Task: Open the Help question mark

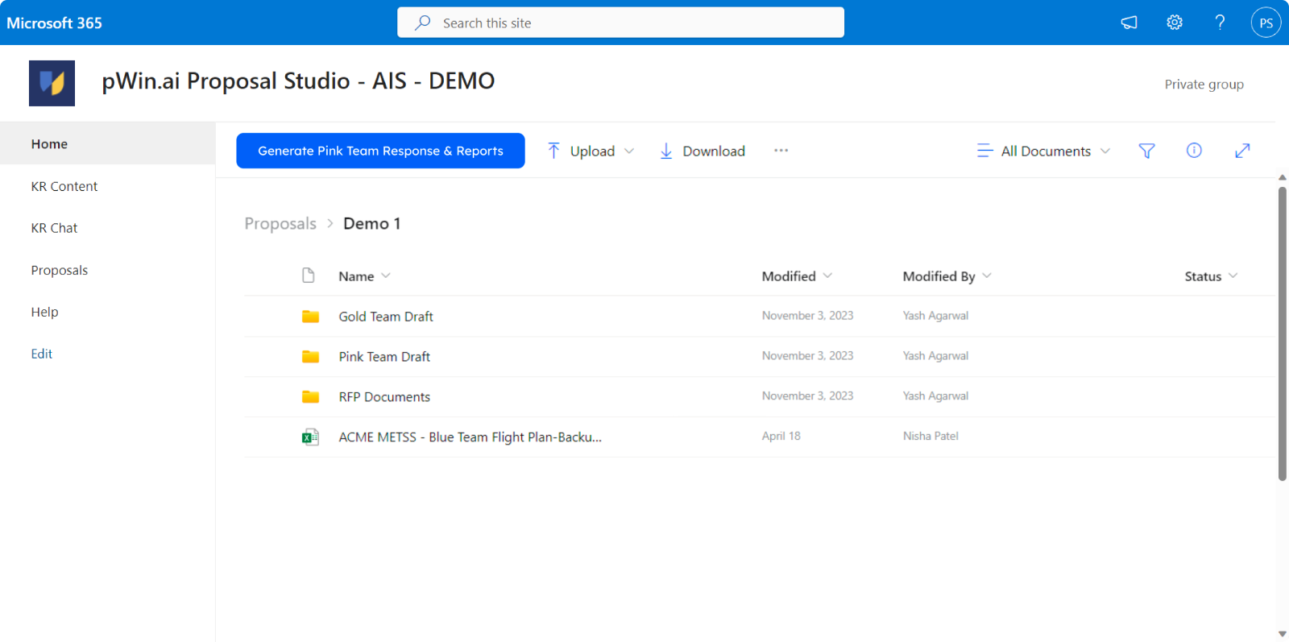Action: (x=1220, y=23)
